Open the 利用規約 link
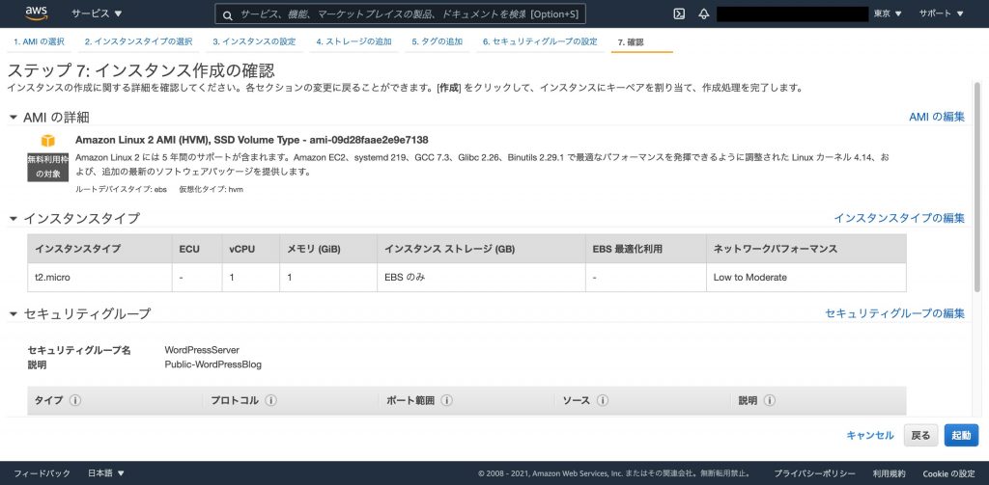This screenshot has height=485, width=989. pos(890,473)
